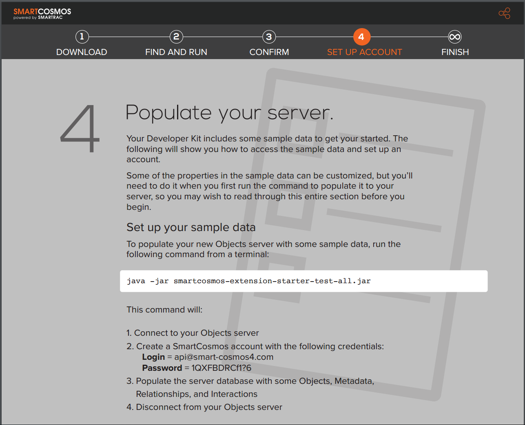Click the SmartCosmos logo
Image resolution: width=525 pixels, height=425 pixels.
(42, 13)
